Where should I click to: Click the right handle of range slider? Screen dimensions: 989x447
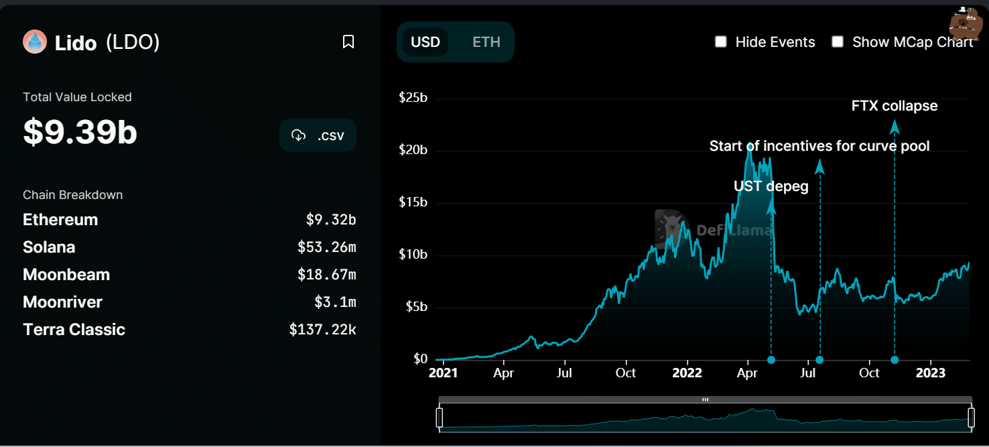[971, 418]
